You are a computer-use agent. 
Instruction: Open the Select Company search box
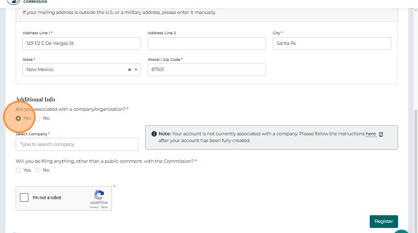[77, 145]
